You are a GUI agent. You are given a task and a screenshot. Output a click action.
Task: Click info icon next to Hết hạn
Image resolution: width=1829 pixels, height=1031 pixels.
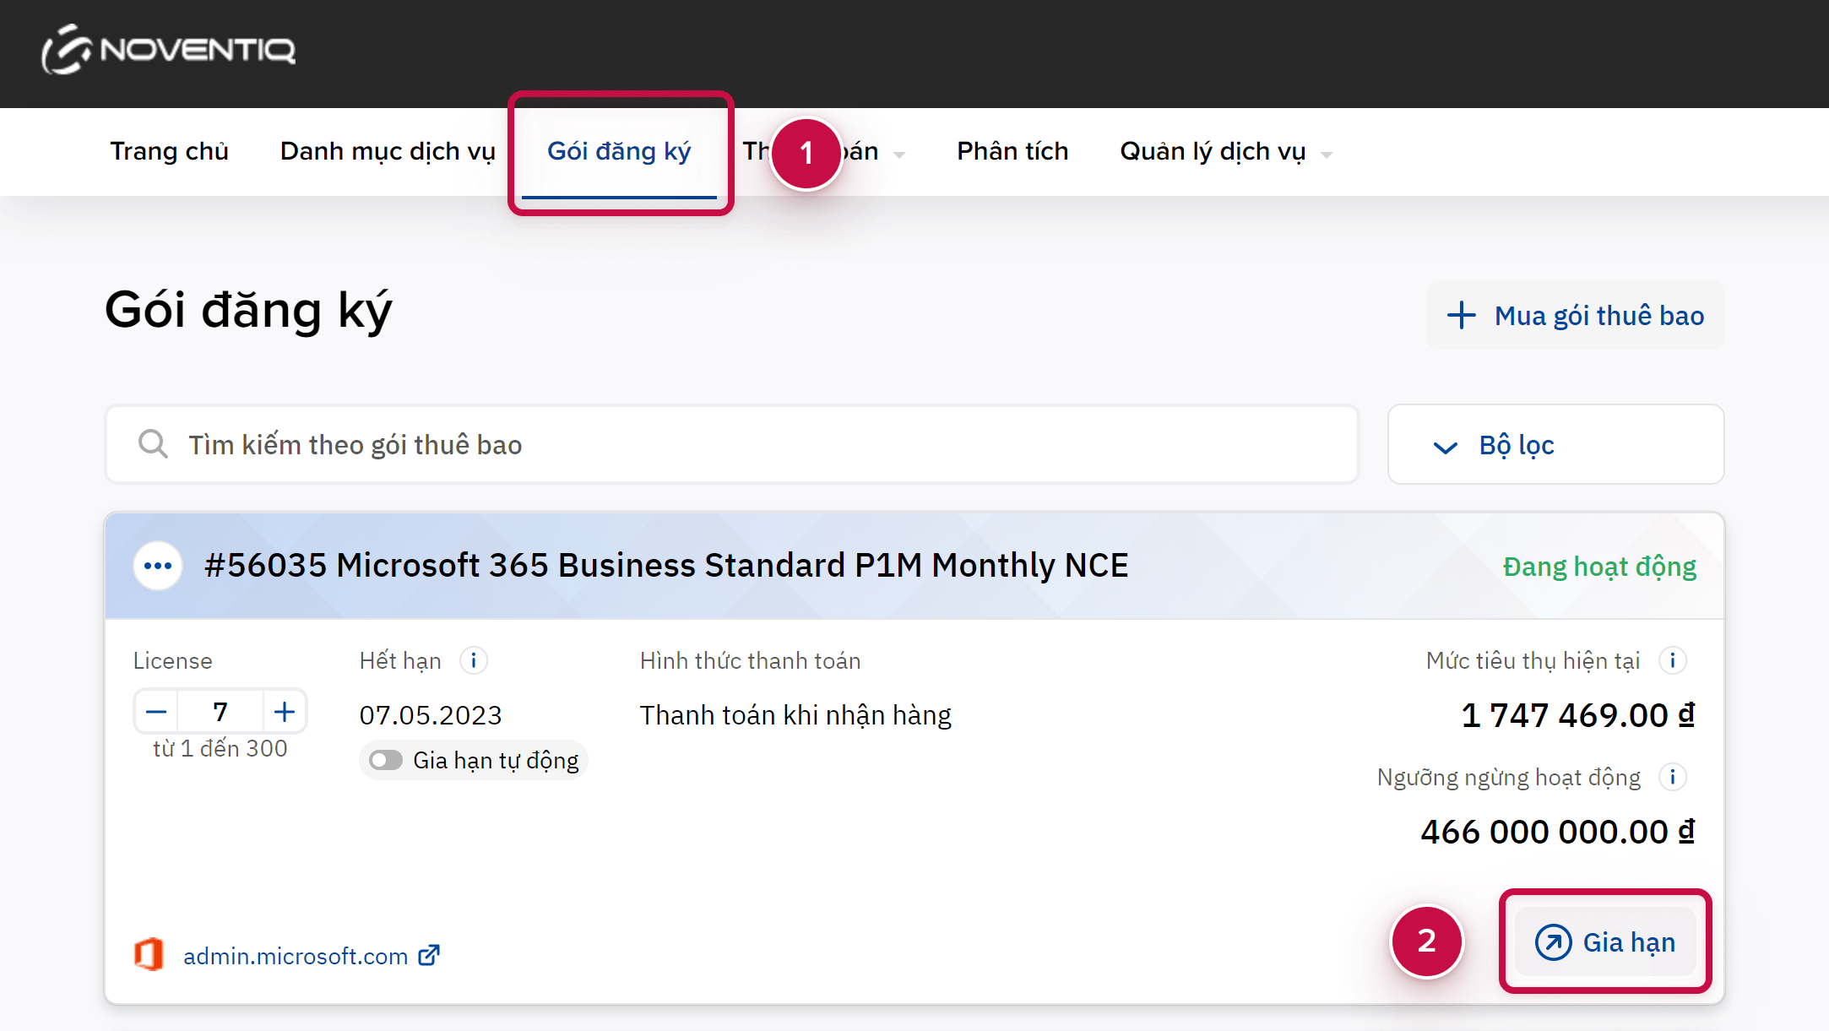[x=474, y=660]
